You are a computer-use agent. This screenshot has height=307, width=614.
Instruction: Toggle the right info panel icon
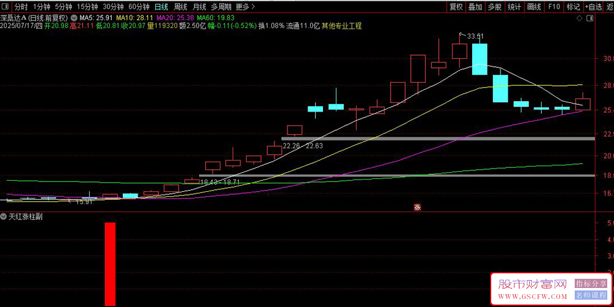590,18
